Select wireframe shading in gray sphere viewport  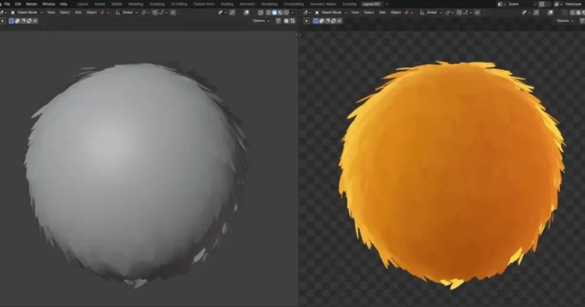pyautogui.click(x=268, y=12)
